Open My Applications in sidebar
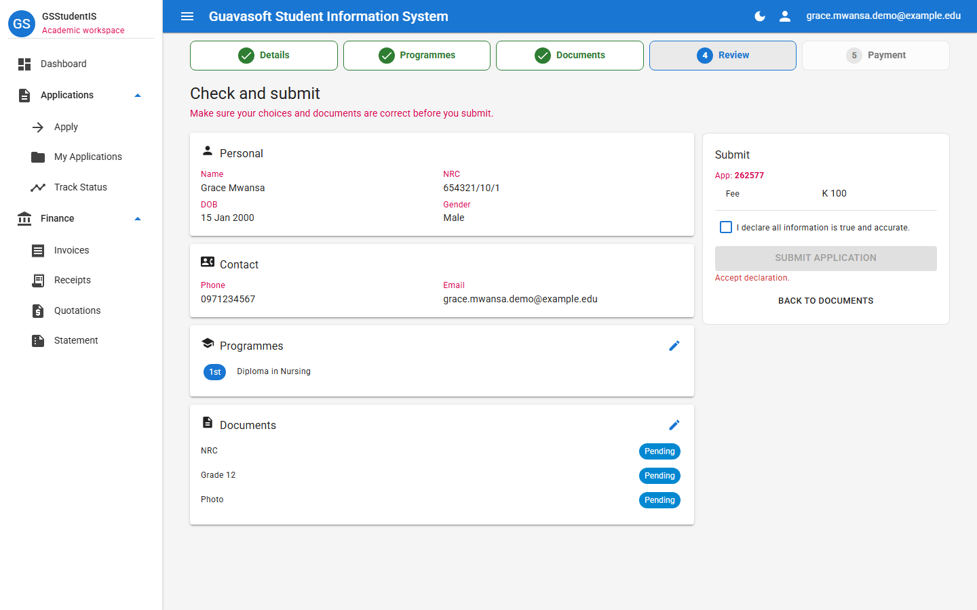Image resolution: width=977 pixels, height=610 pixels. (x=81, y=157)
